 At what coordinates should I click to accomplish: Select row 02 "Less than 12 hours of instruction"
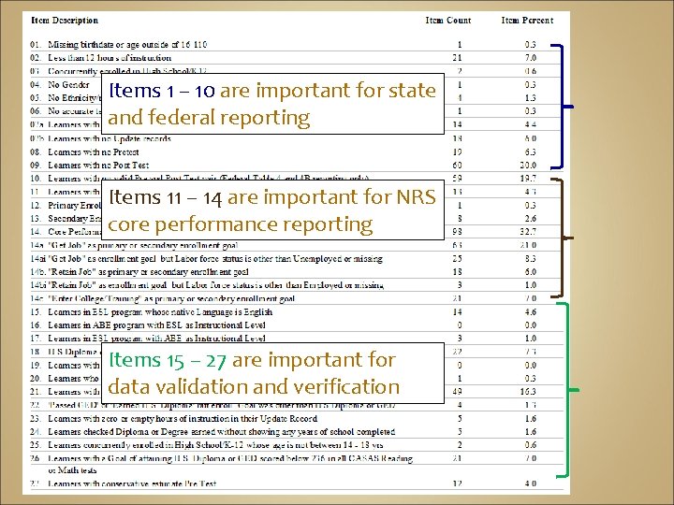pos(297,58)
